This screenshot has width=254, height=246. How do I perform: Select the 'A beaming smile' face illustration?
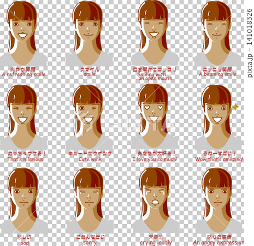click(217, 34)
